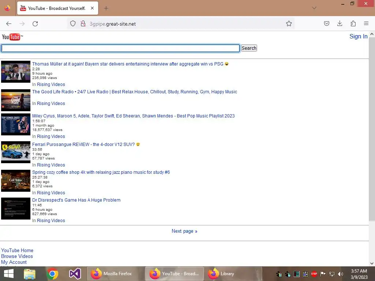Open the Downloads toolbar icon
This screenshot has height=281, width=375.
339,24
